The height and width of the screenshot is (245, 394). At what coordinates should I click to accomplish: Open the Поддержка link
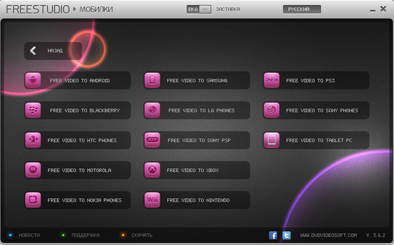[86, 235]
